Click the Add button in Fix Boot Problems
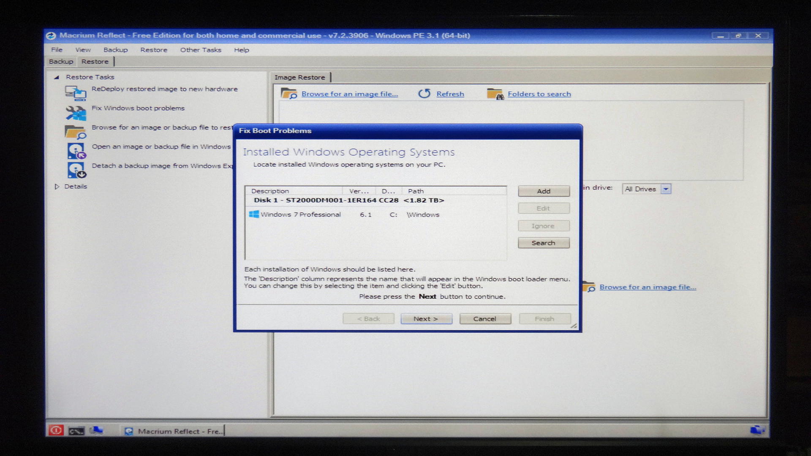Screen dimensions: 811x456 (544, 191)
